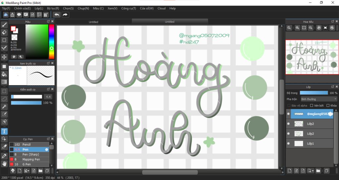This screenshot has height=180, width=339.
Task: Select the G Pen brush
Action: [29, 164]
